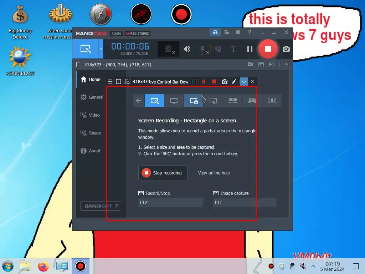This screenshot has width=365, height=274.
Task: Click the back arrow in mode selector
Action: click(139, 101)
